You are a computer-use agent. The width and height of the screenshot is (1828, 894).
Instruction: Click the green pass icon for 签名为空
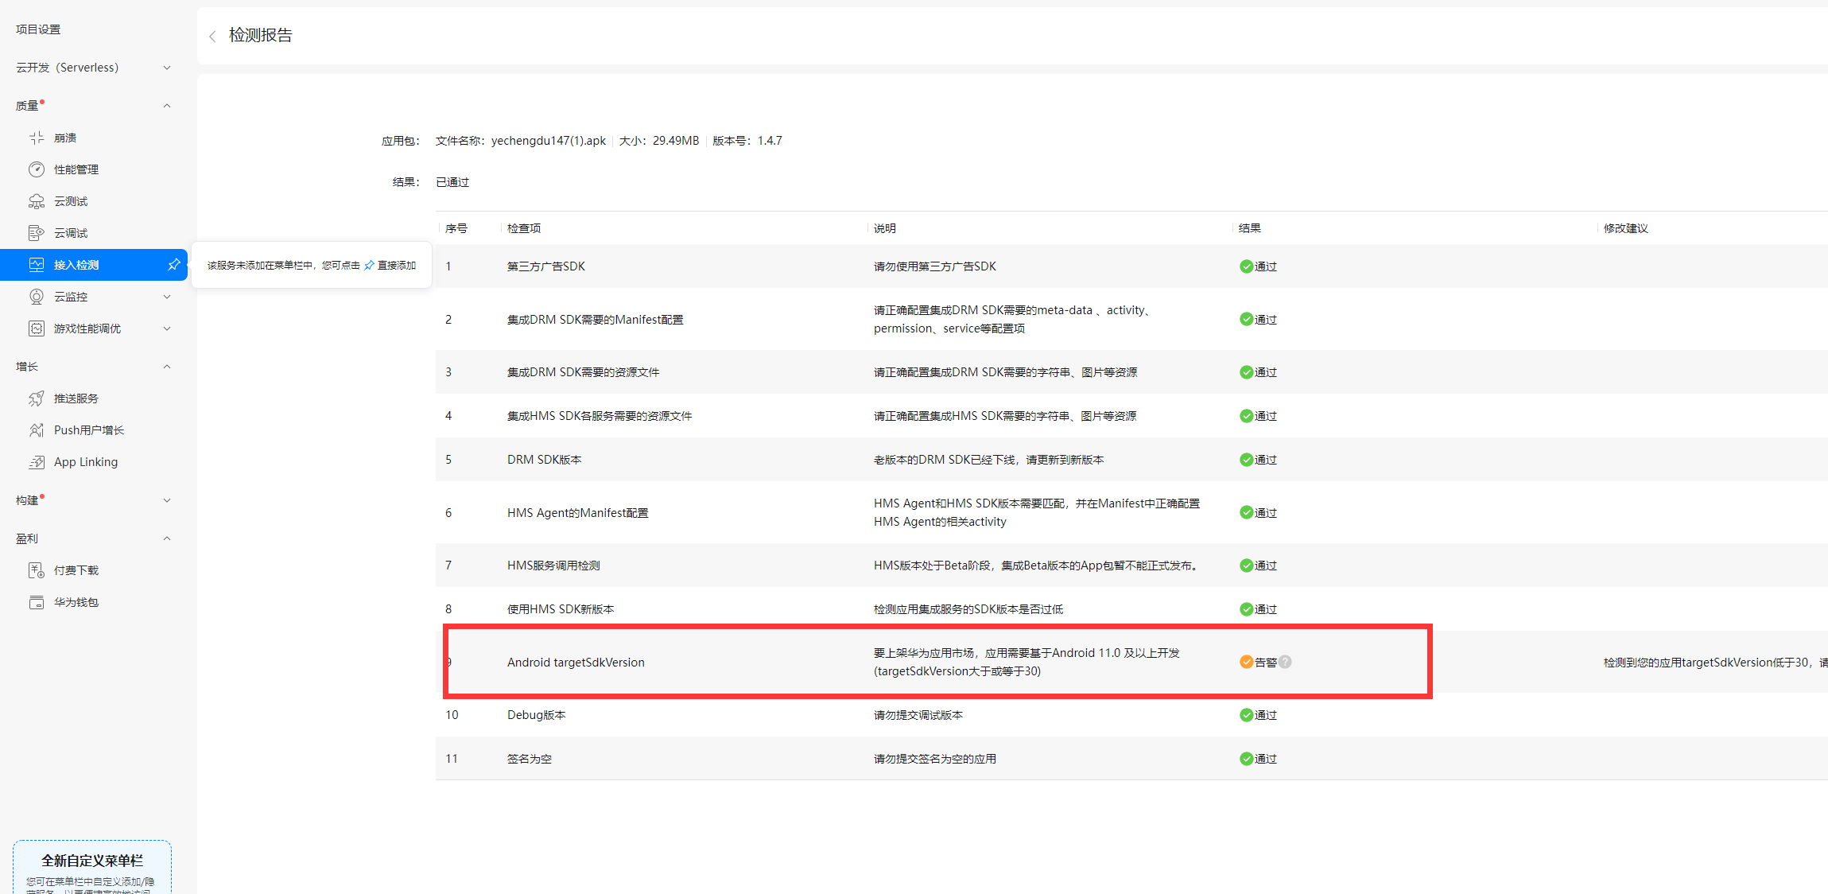coord(1246,759)
